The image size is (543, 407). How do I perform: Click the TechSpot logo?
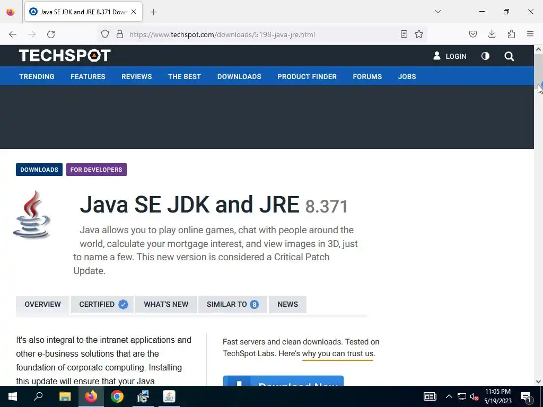tap(65, 55)
